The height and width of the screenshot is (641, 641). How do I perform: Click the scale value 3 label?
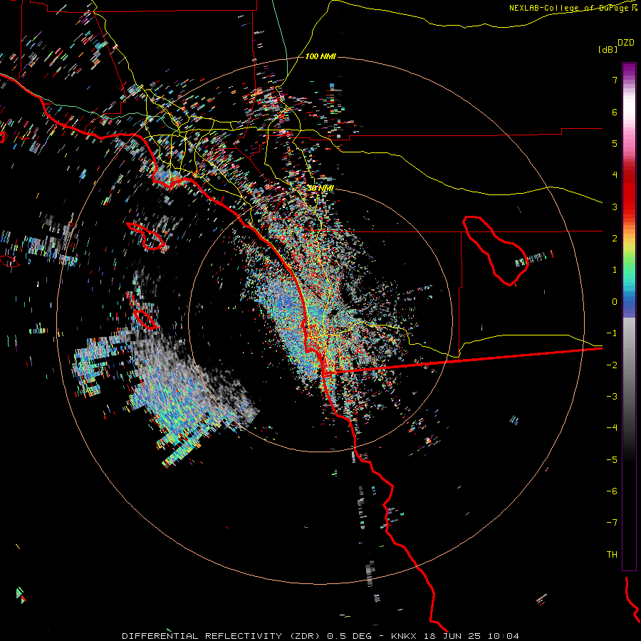(x=615, y=207)
